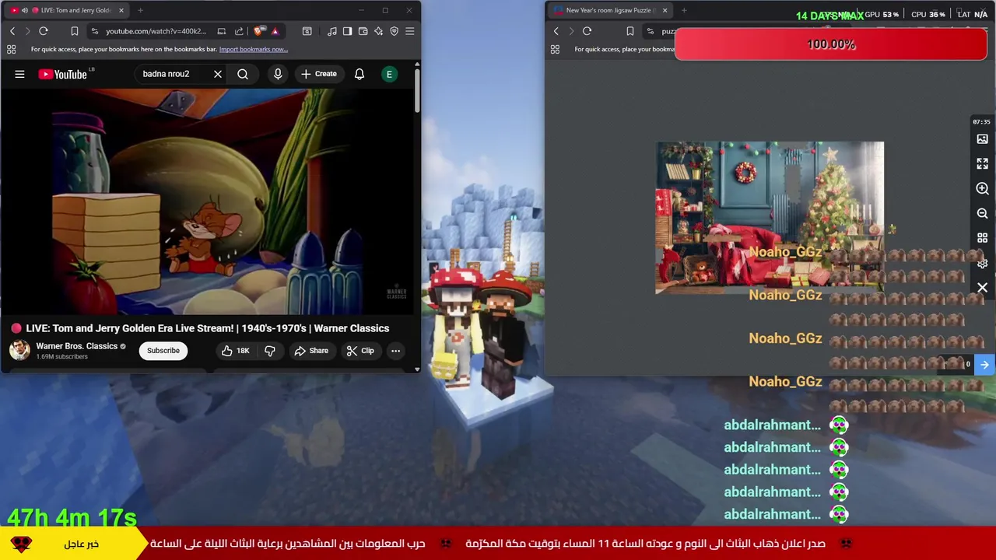Open the YouTube guide hamburger menu
This screenshot has width=996, height=560.
[x=19, y=74]
